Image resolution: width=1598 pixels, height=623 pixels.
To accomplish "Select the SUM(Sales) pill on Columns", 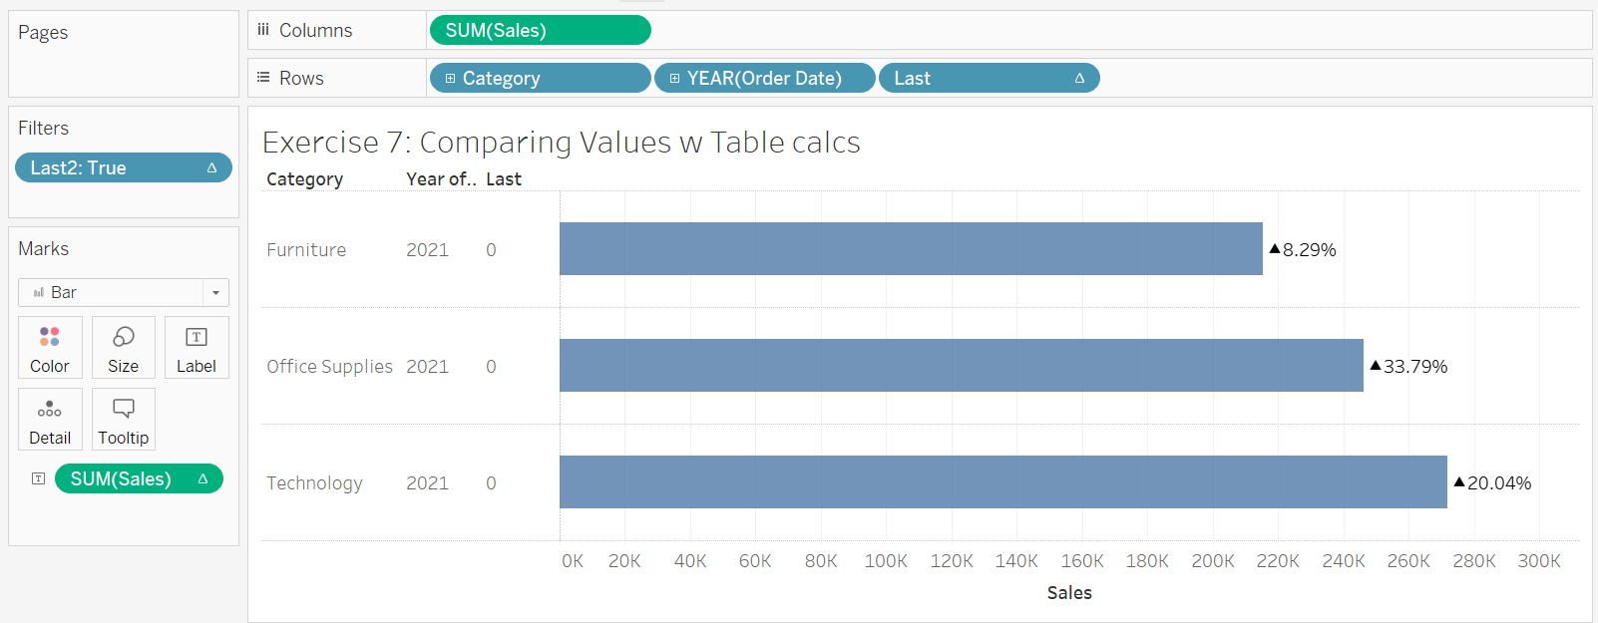I will coord(540,30).
